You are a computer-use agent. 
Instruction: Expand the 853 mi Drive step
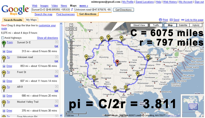point(4,66)
